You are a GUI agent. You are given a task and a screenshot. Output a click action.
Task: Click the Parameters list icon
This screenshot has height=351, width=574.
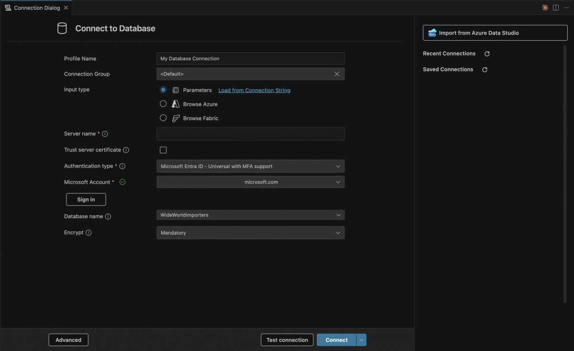tap(176, 90)
